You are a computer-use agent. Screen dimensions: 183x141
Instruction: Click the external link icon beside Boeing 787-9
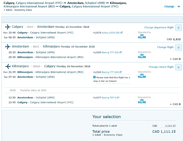point(118,98)
